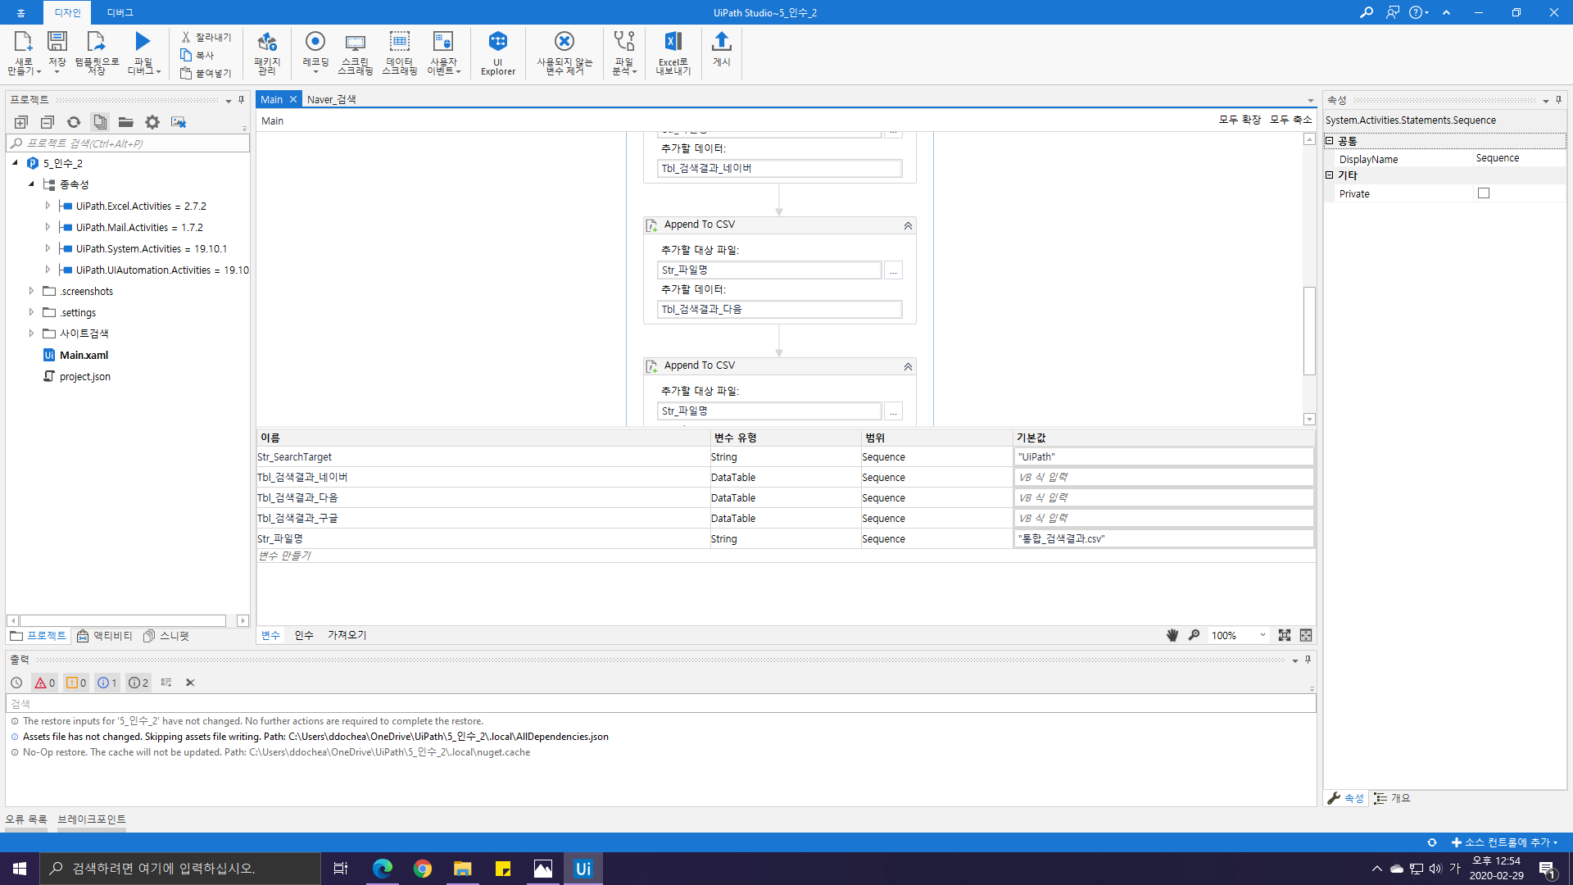Switch to the Naver_검색 tab
The image size is (1573, 885).
tap(331, 99)
